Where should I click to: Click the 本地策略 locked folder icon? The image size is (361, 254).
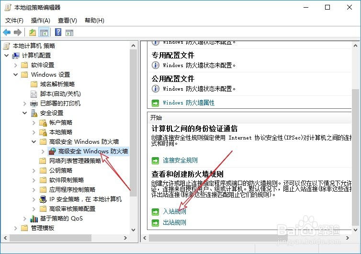coord(43,132)
